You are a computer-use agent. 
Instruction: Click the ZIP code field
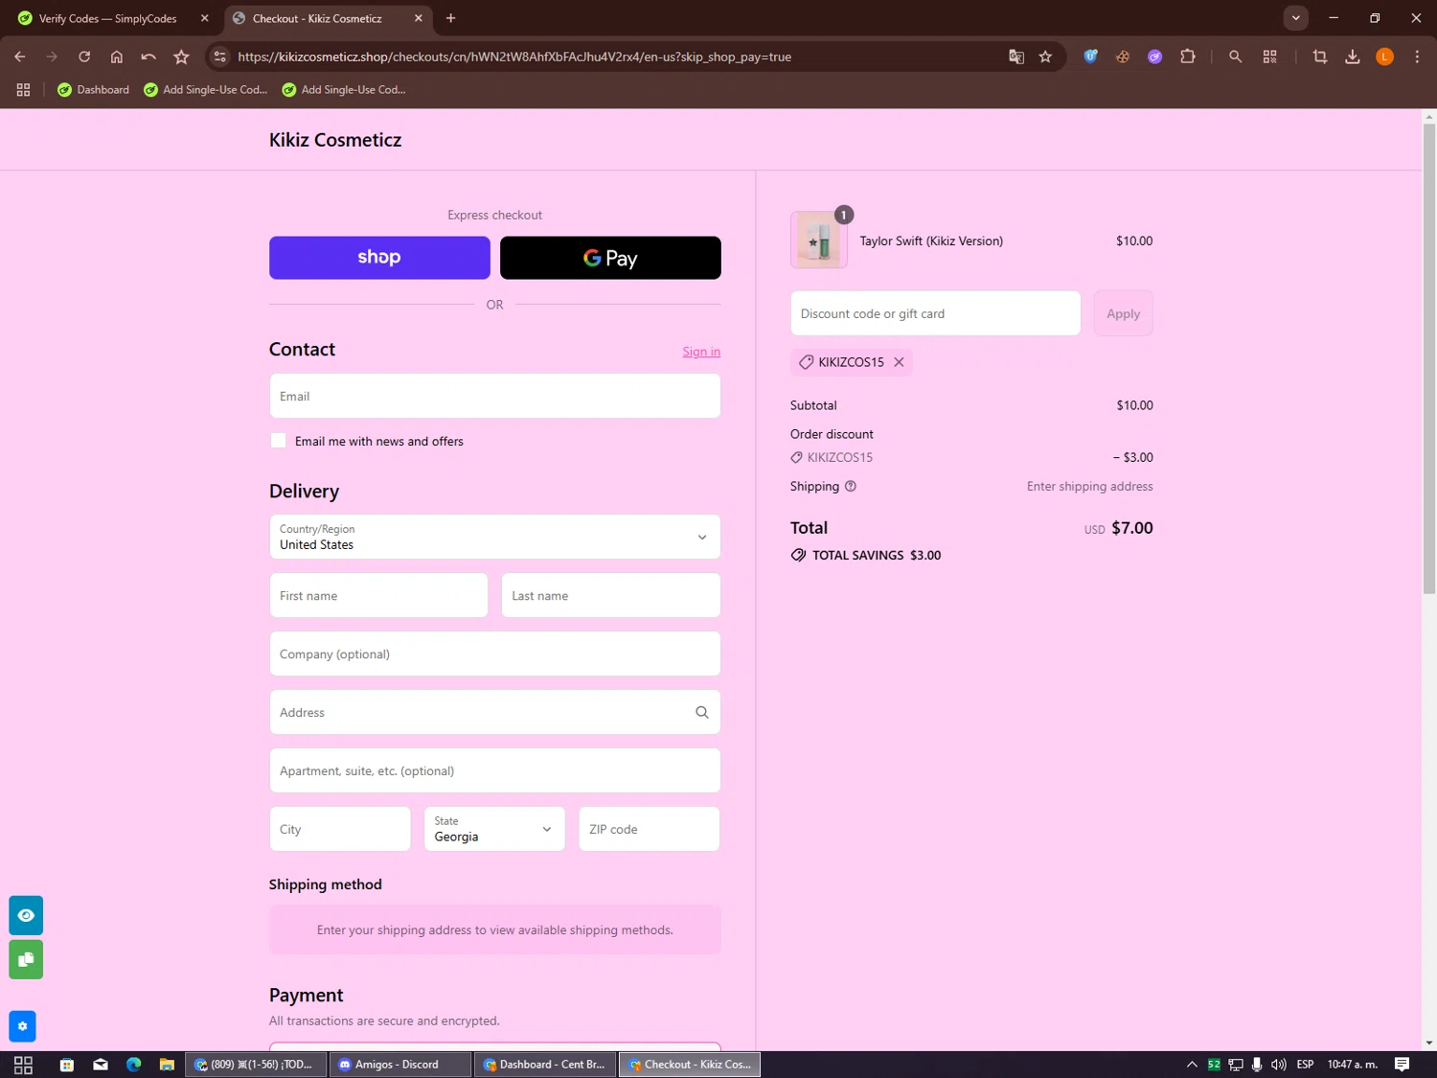[650, 829]
